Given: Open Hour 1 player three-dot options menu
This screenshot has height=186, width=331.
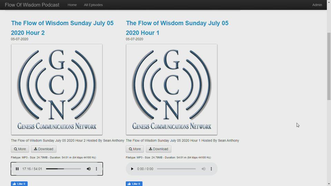Looking at the screenshot, I should point(211,169).
